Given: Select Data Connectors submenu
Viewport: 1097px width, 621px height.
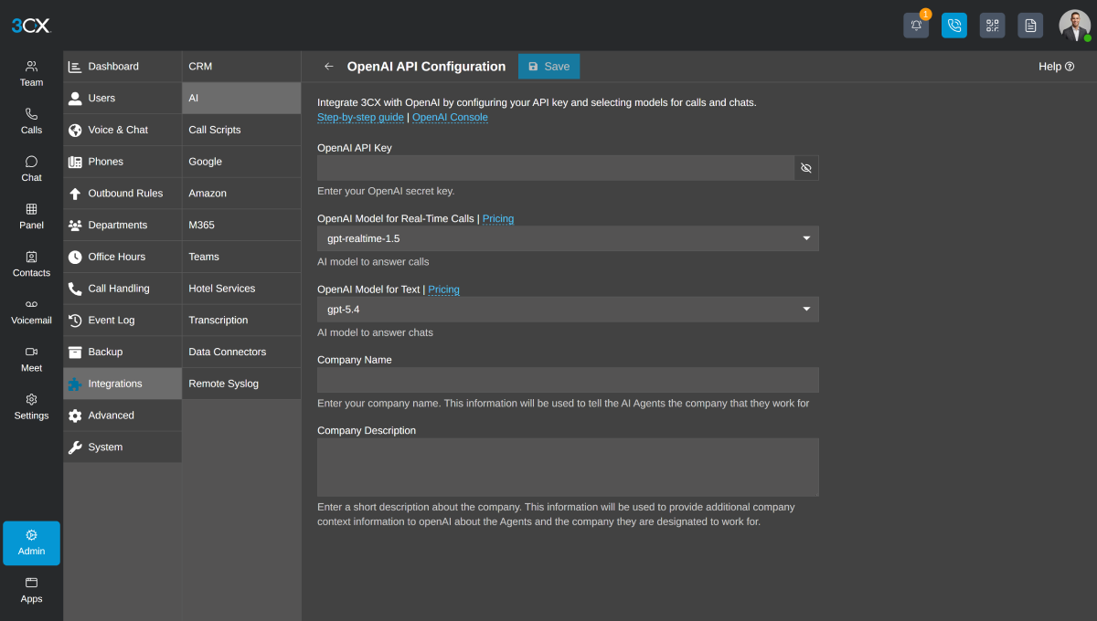Looking at the screenshot, I should pyautogui.click(x=241, y=352).
